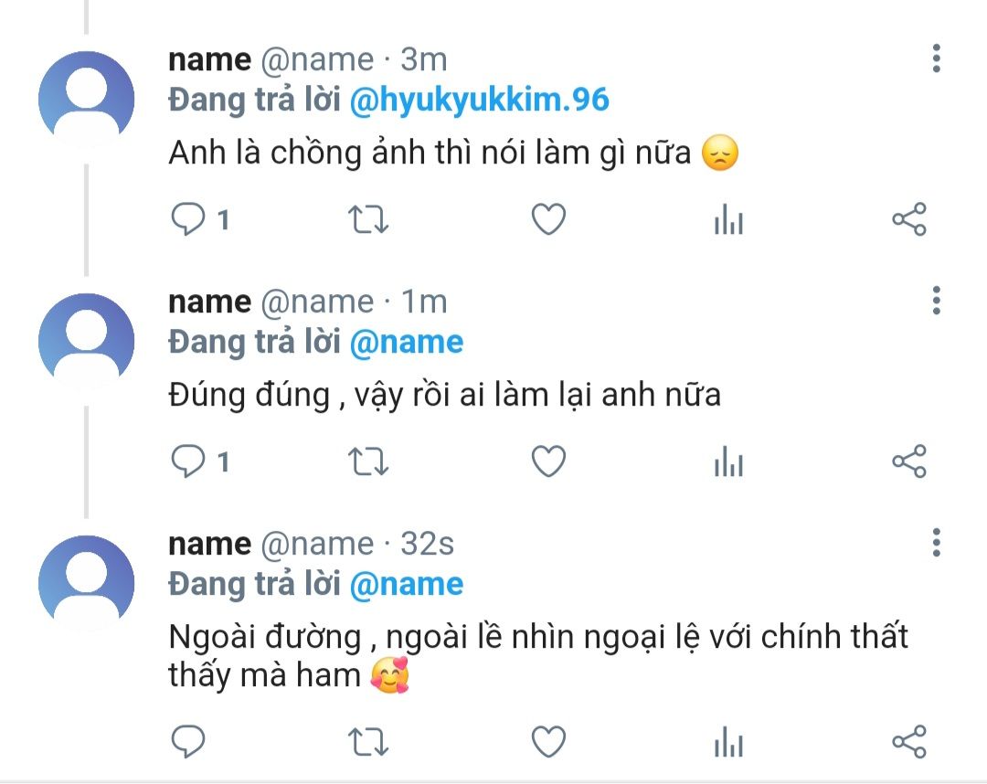The height and width of the screenshot is (784, 987).
Task: Like the 'Ngoài đường' tweet
Action: [x=549, y=740]
